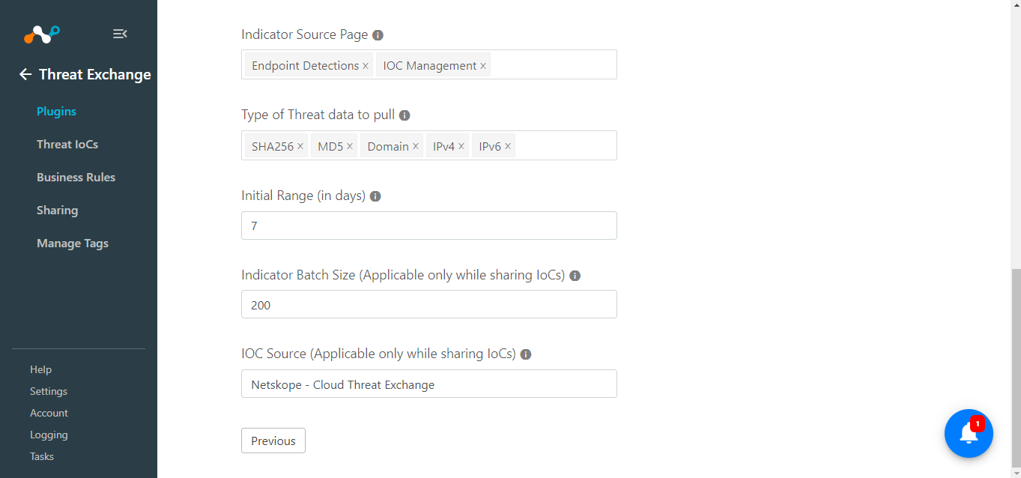Collapse the sidebar menu icon
This screenshot has height=478, width=1021.
click(120, 34)
